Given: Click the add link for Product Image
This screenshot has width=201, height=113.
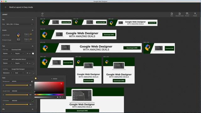Looking at the screenshot, I should point(30,39).
